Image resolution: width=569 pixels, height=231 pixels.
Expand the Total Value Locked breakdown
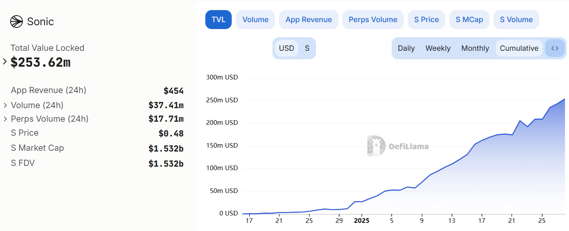tap(5, 62)
